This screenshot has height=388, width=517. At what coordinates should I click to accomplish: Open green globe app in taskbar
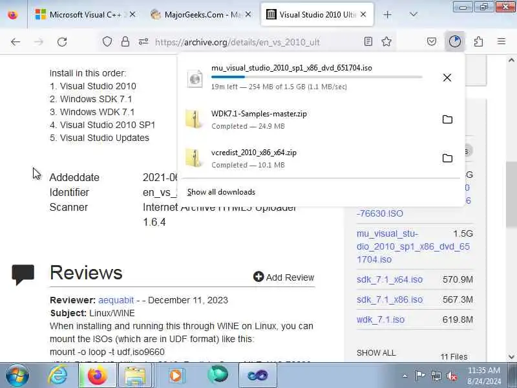click(x=218, y=375)
